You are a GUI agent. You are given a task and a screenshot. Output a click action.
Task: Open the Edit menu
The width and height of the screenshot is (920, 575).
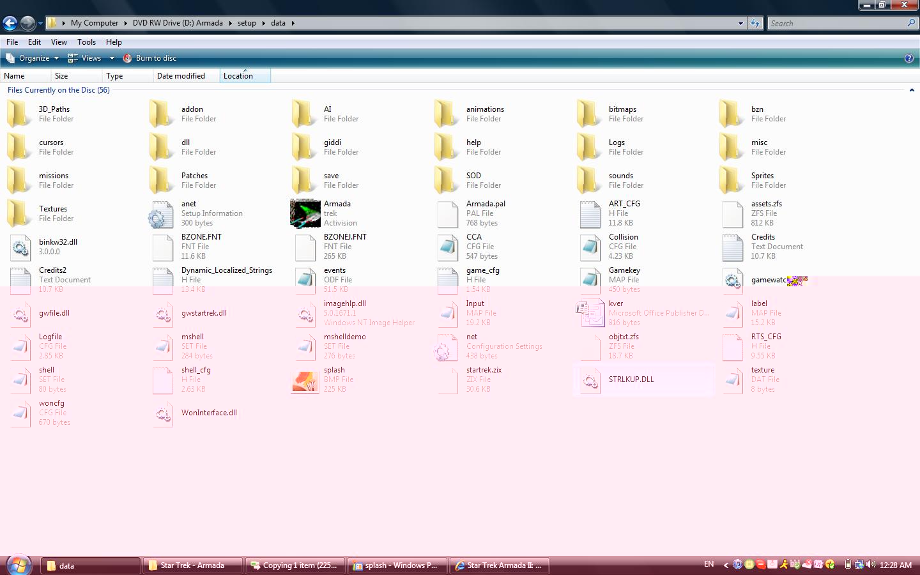point(34,42)
